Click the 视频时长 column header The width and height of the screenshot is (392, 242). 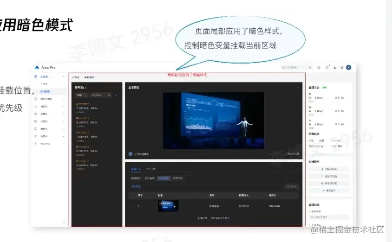coord(243,195)
